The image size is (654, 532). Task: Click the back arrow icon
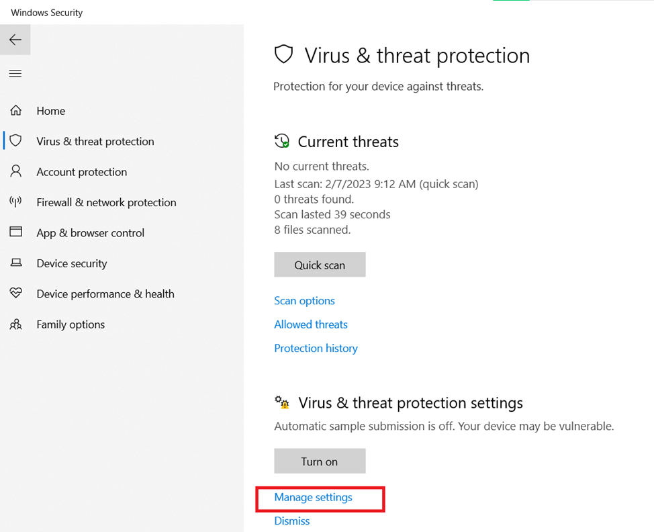tap(15, 40)
